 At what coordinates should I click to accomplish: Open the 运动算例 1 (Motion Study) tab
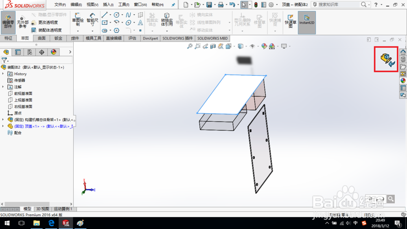[x=63, y=209]
